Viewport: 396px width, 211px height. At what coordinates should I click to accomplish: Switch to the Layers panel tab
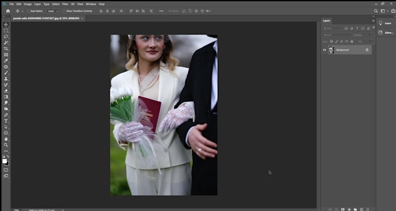pos(327,21)
